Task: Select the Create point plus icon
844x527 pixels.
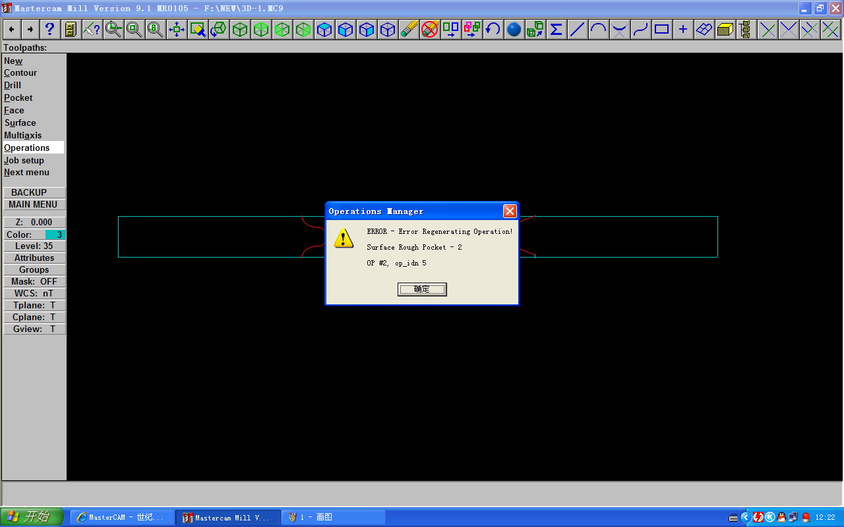Action: pyautogui.click(x=683, y=29)
